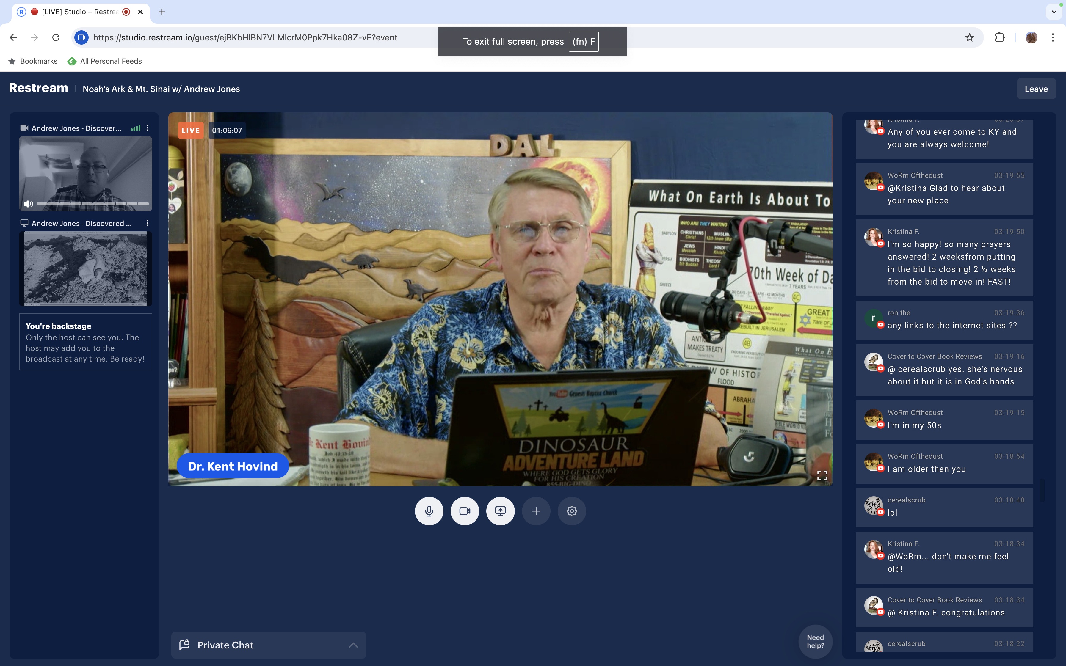The width and height of the screenshot is (1066, 666).
Task: Bookmark this page with the star icon
Action: click(x=969, y=37)
